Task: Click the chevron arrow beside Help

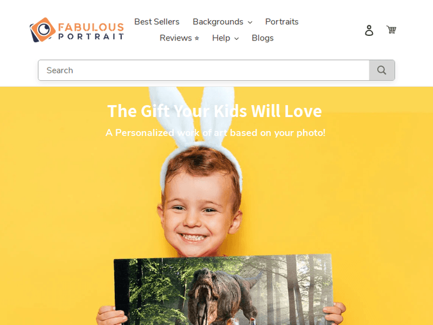Action: pos(236,39)
